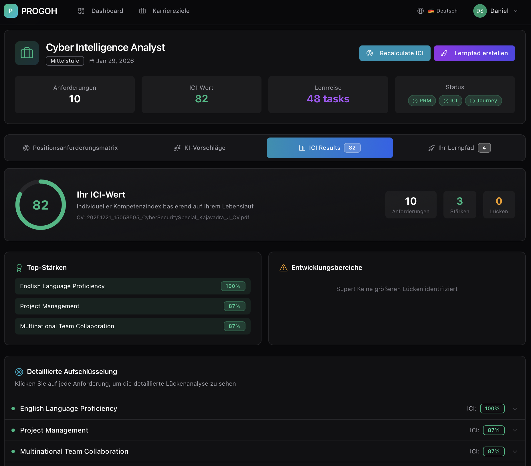Open the KI-Vorschläge tab

199,148
